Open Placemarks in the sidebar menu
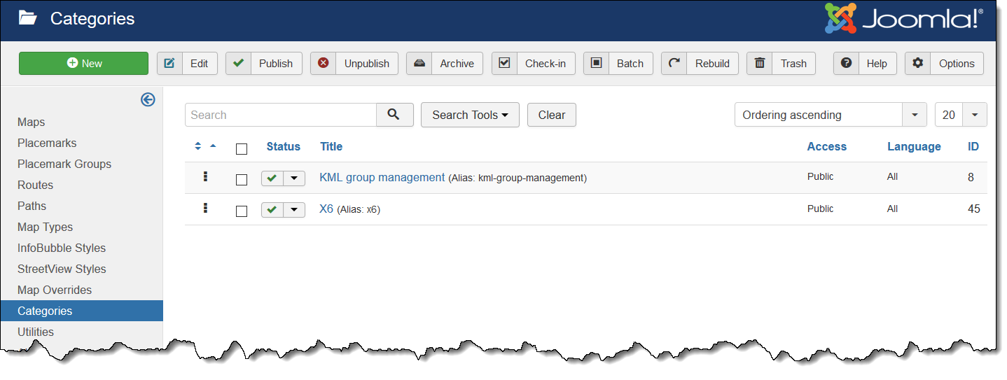Image resolution: width=1007 pixels, height=380 pixels. [x=47, y=143]
